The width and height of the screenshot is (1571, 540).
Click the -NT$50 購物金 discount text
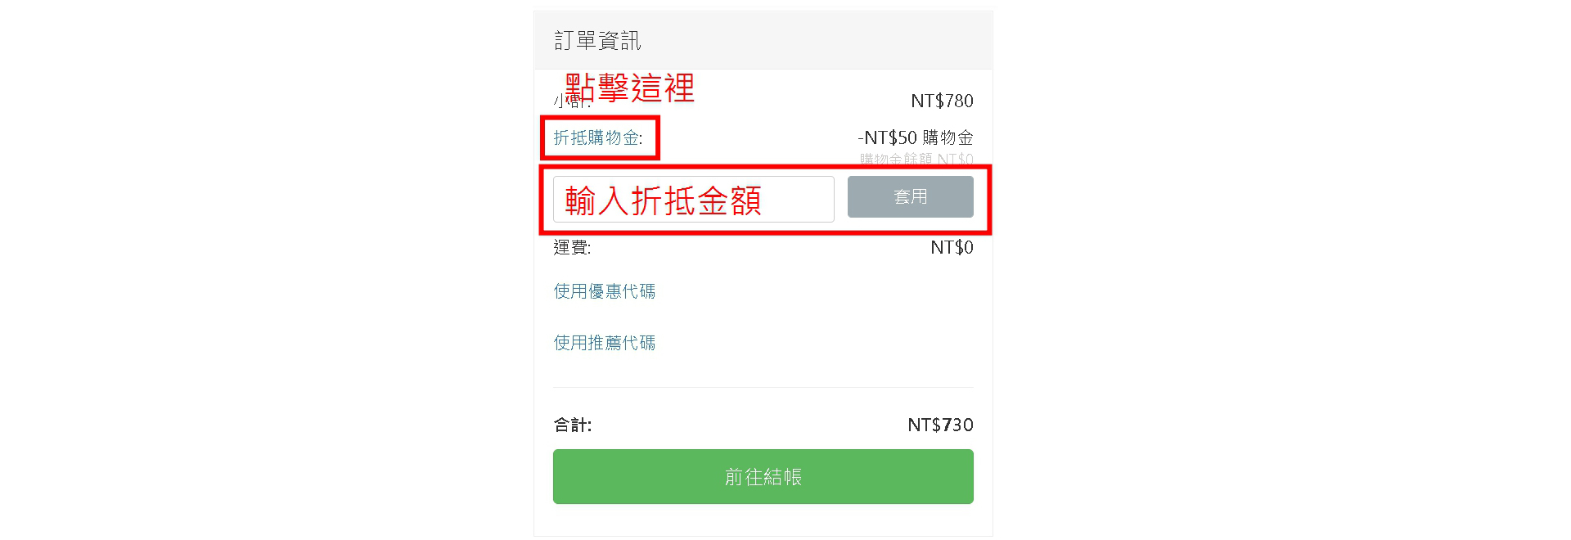(915, 137)
